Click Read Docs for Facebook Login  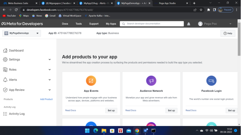[x=191, y=110]
